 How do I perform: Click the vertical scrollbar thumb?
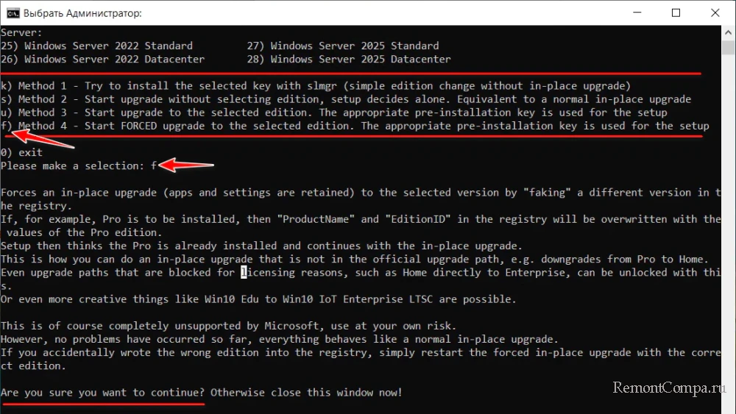click(729, 50)
